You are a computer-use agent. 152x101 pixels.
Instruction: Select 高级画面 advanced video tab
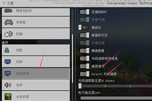point(36,73)
